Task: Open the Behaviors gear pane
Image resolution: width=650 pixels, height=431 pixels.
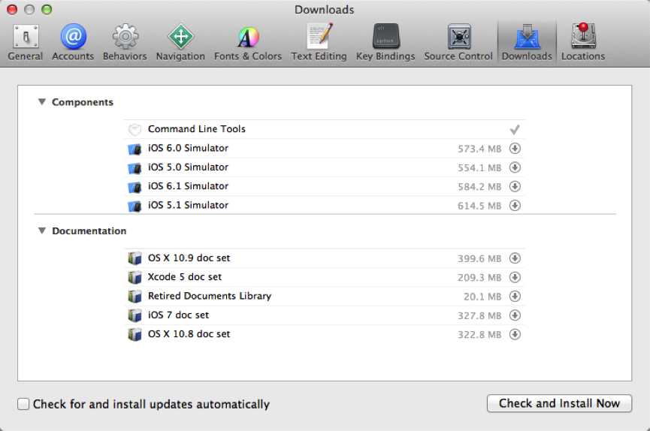Action: (125, 42)
